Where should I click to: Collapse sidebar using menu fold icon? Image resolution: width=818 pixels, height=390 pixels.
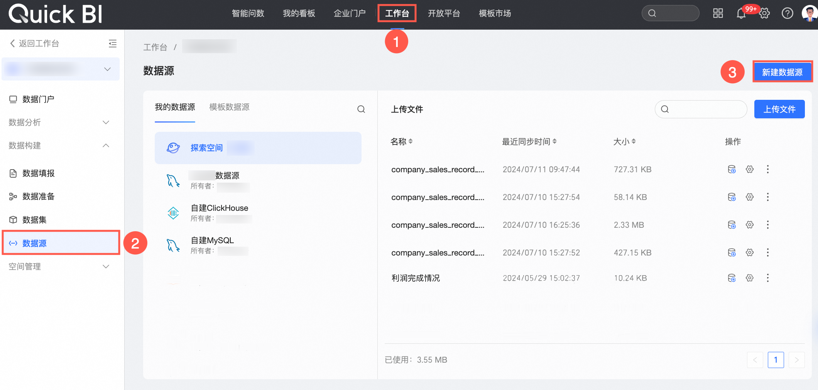tap(113, 44)
